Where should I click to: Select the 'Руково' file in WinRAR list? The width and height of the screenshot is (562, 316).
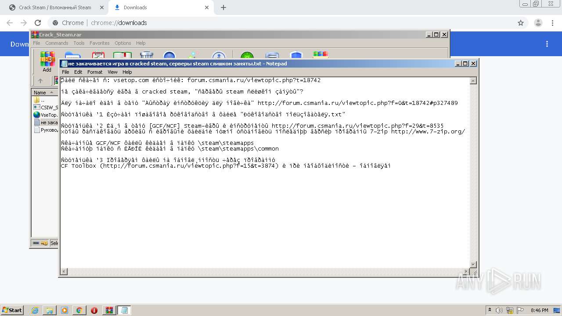click(x=46, y=130)
